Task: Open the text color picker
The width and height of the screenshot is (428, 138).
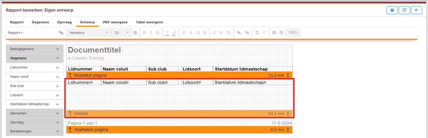Action: coord(167,33)
